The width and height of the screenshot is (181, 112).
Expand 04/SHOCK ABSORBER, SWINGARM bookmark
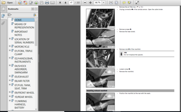(x=10, y=65)
